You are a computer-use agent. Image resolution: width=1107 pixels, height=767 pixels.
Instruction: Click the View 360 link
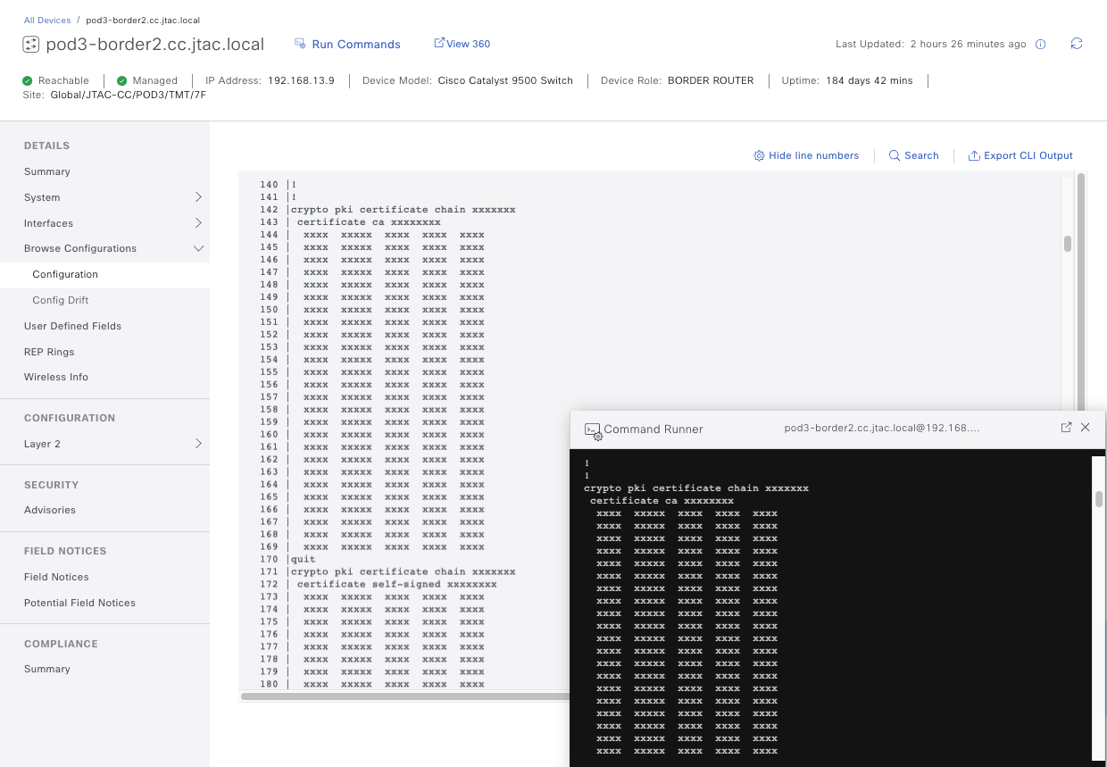(468, 44)
